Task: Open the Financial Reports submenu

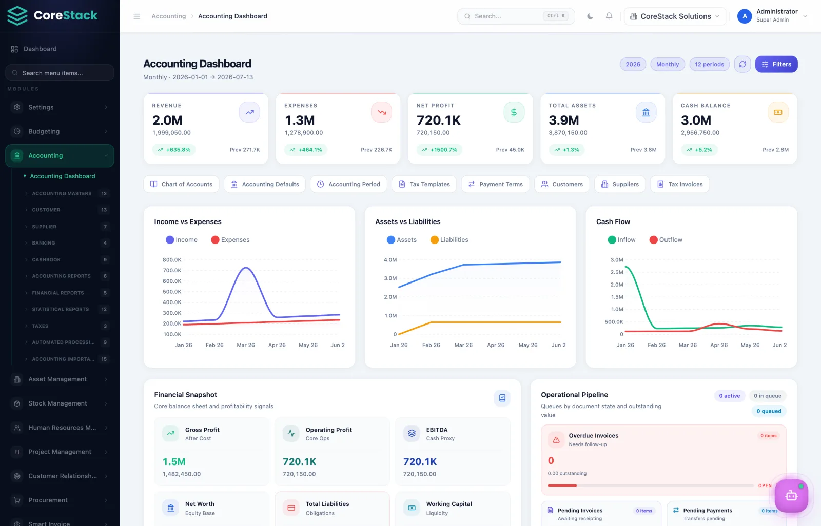Action: click(x=67, y=293)
